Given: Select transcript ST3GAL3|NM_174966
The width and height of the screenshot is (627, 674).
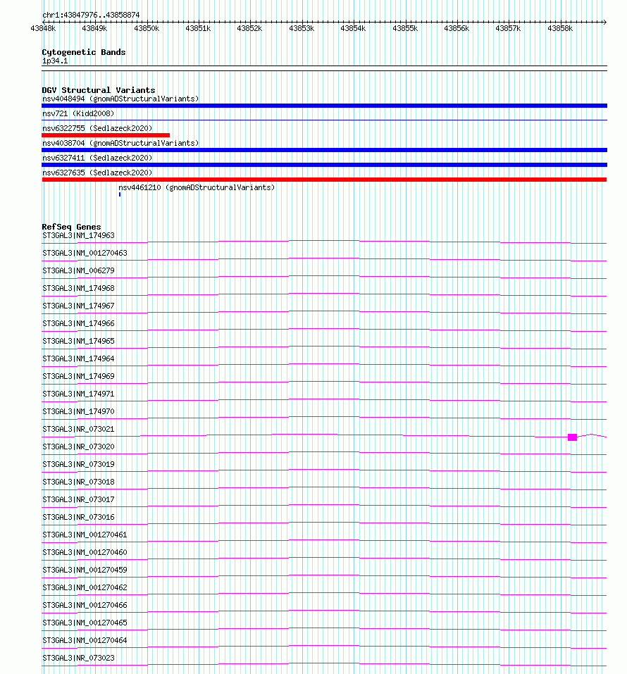Looking at the screenshot, I should point(79,324).
